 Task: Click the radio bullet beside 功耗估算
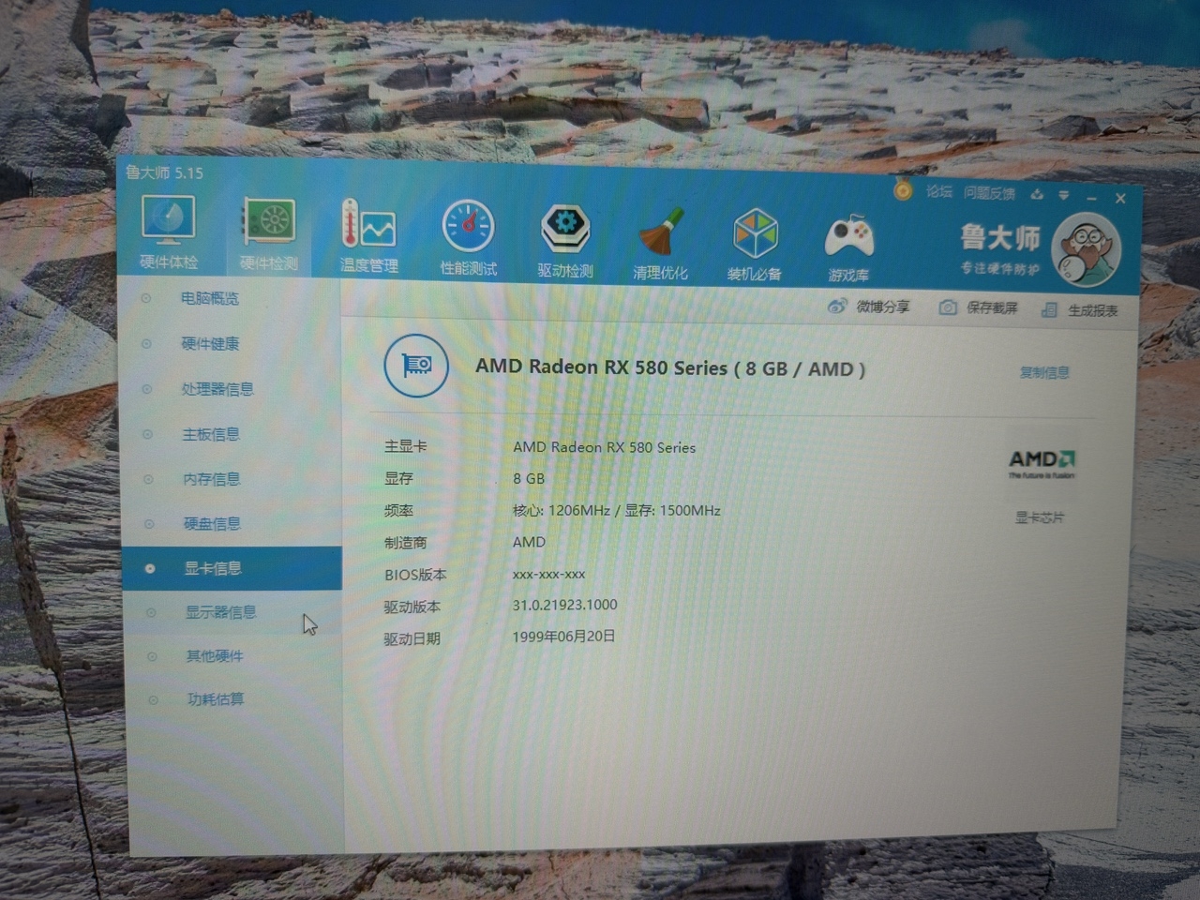point(152,699)
